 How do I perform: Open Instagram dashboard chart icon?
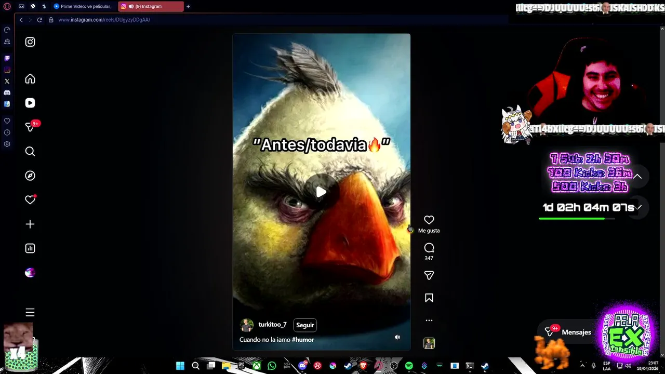(30, 248)
